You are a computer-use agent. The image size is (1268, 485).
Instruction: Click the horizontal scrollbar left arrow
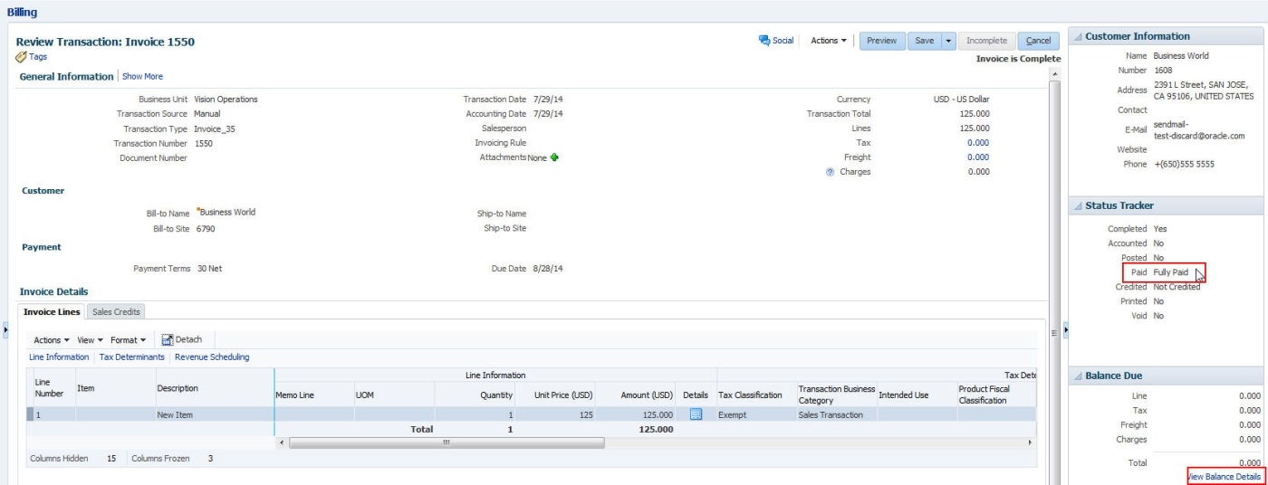[x=282, y=442]
